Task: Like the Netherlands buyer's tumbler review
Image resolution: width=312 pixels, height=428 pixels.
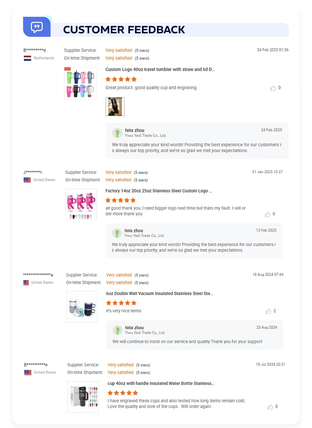Action: point(273,88)
